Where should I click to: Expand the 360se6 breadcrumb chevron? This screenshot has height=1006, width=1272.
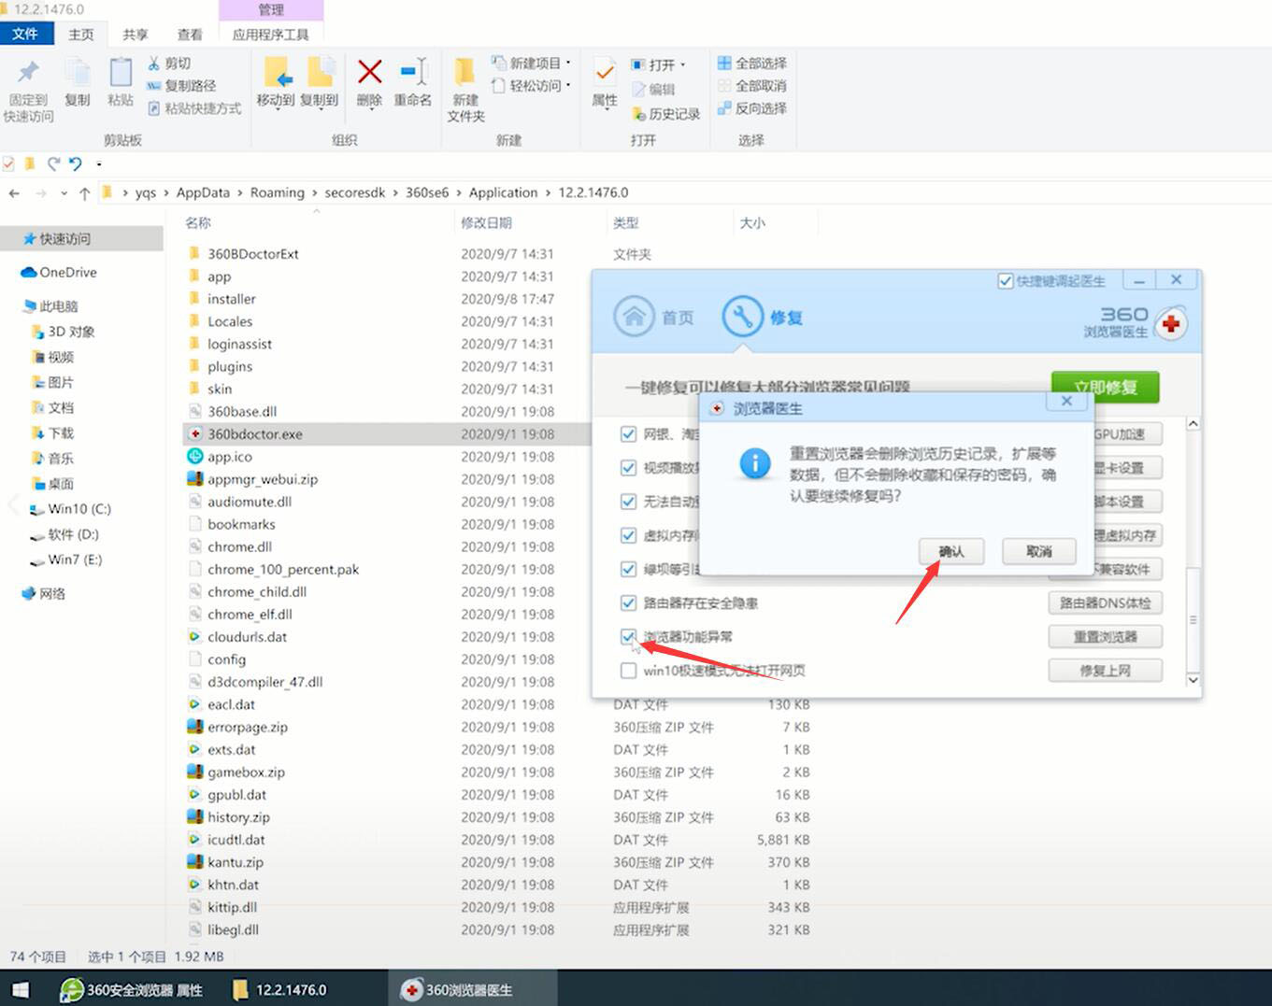pos(459,193)
